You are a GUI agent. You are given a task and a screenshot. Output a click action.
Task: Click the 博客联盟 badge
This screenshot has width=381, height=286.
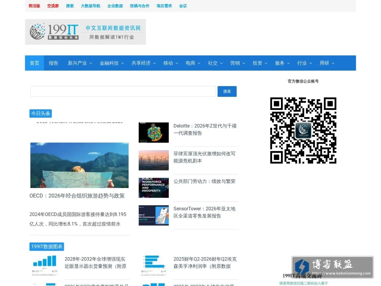pyautogui.click(x=333, y=268)
